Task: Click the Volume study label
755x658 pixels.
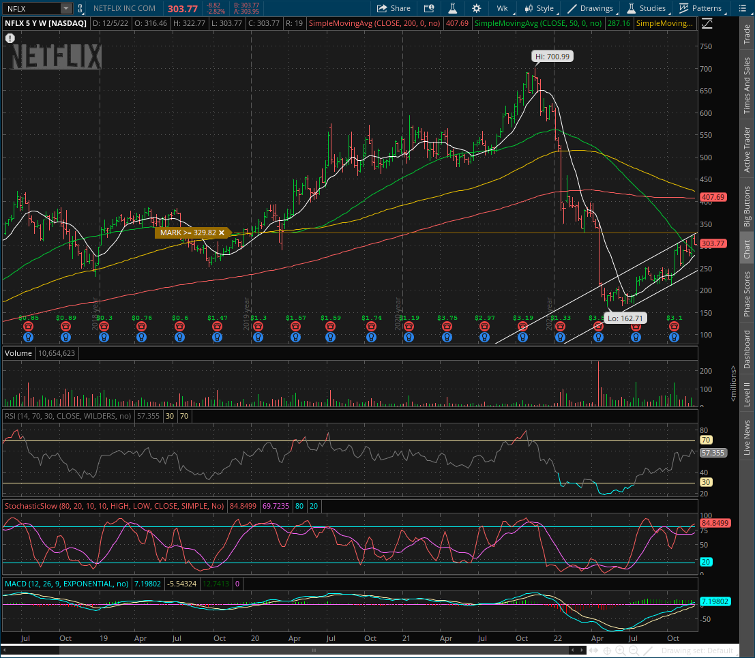Action: (18, 353)
